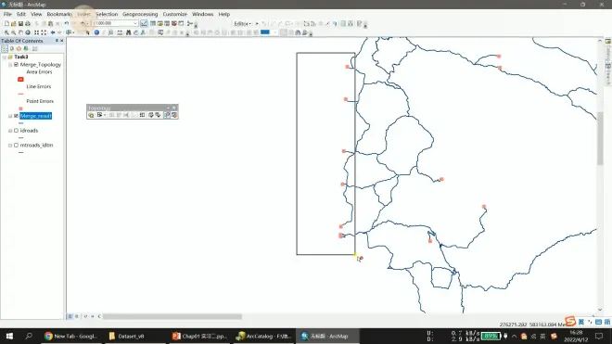Select the Pan hand tool

coord(20,32)
